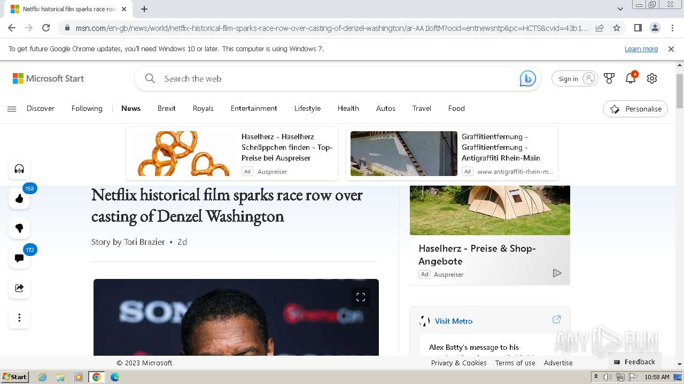This screenshot has height=384, width=684.
Task: Open Chrome three-dot menu
Action: [672, 28]
